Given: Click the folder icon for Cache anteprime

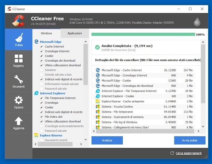Looking at the screenshot, I should (x=98, y=101).
